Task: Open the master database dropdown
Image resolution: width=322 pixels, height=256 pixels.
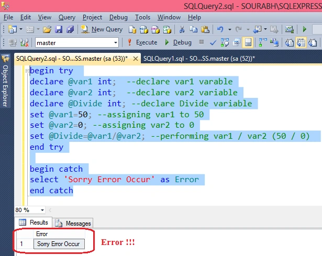Action: [77, 43]
